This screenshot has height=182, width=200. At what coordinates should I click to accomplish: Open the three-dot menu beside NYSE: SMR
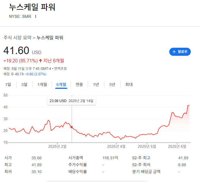pyautogui.click(x=36, y=16)
